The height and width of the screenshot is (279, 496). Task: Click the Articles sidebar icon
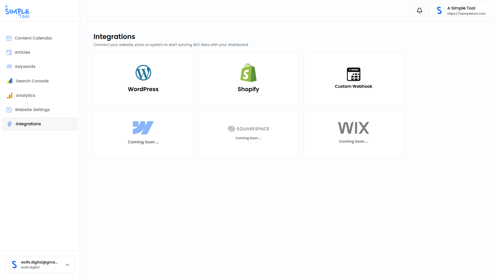[9, 52]
